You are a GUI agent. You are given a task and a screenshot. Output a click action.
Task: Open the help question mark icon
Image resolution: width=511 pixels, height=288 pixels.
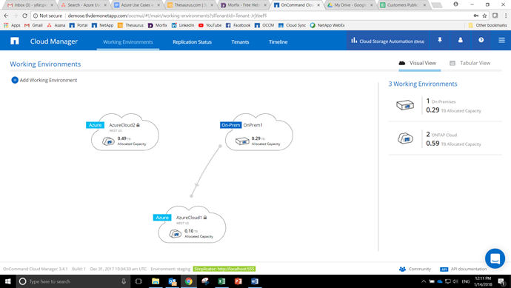coord(481,40)
